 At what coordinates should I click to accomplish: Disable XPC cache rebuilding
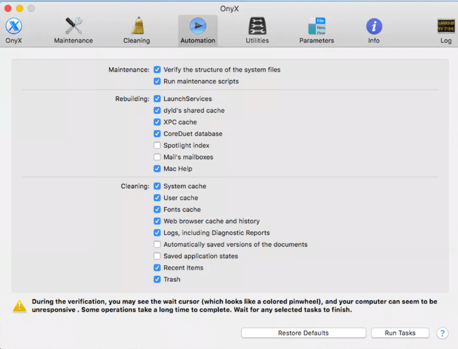(x=157, y=122)
